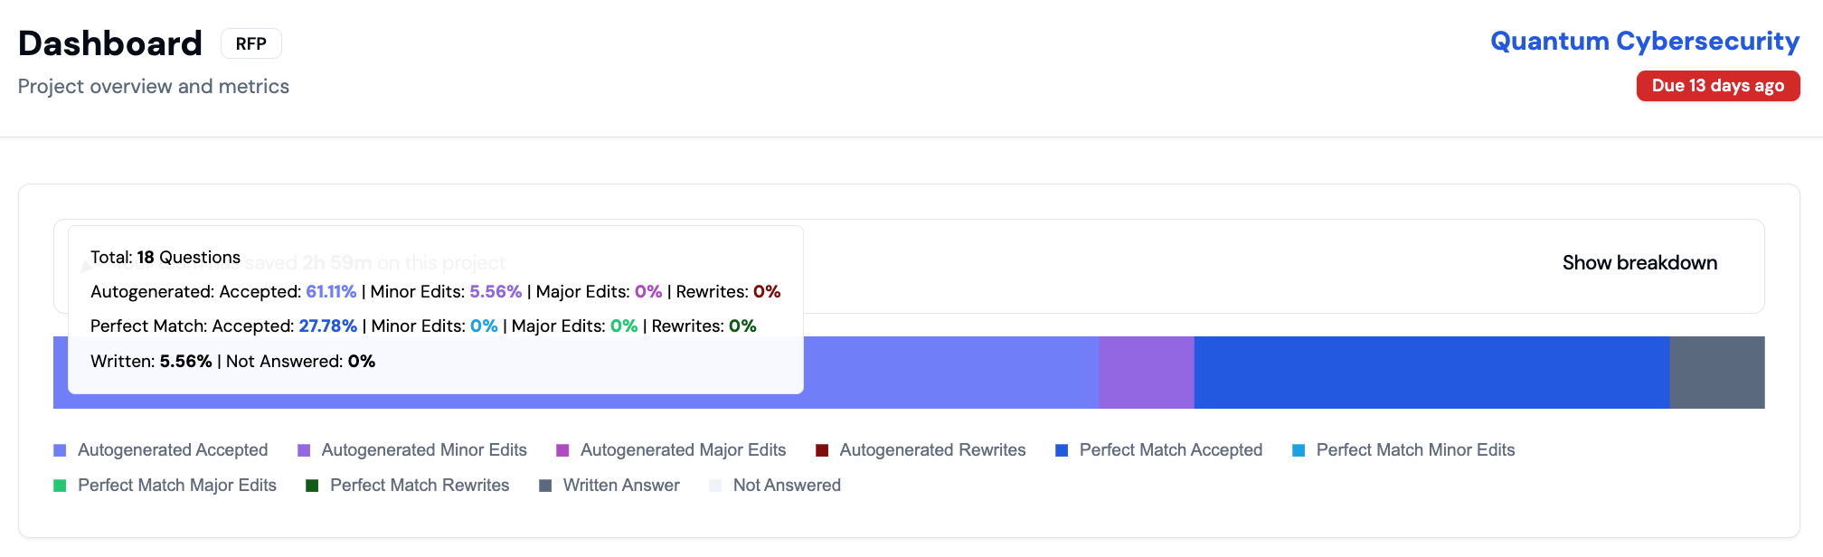The width and height of the screenshot is (1823, 557).
Task: Click the Perfect Match Accepted legend label
Action: tap(1171, 450)
